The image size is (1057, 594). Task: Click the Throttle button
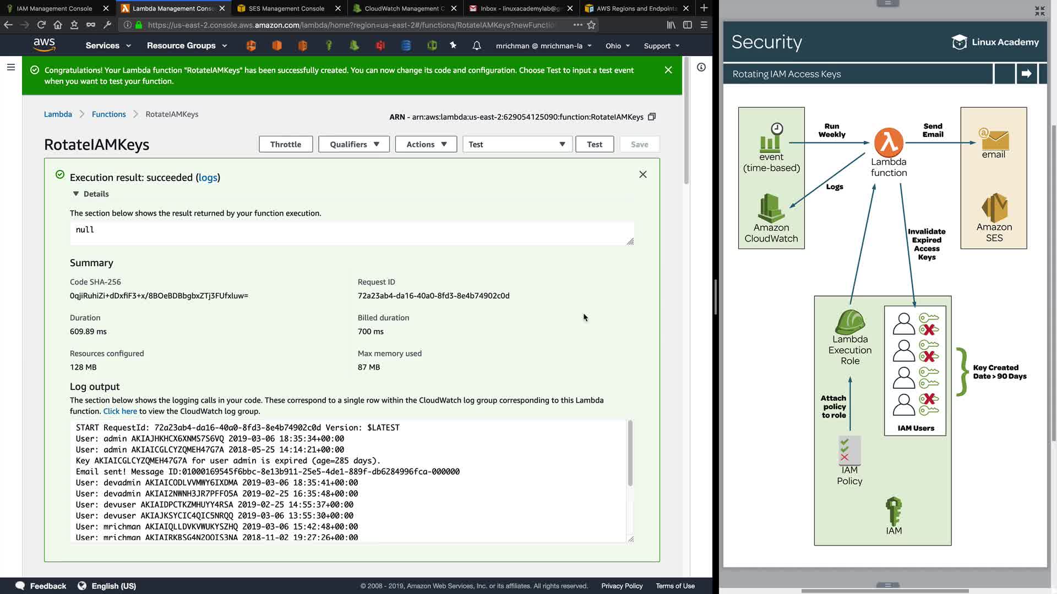286,144
